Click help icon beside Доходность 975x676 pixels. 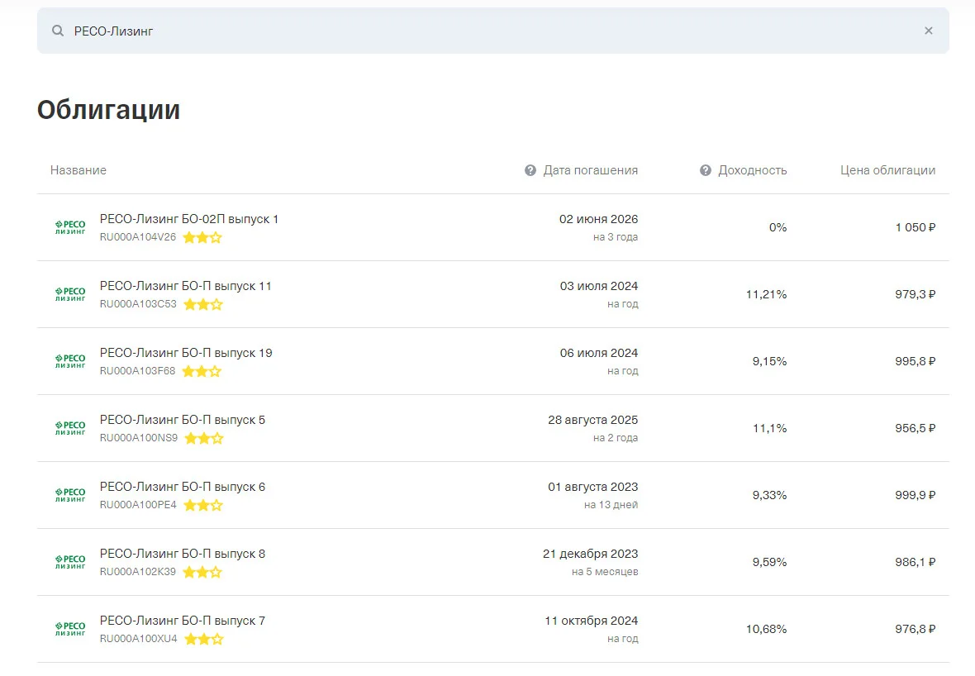point(705,170)
